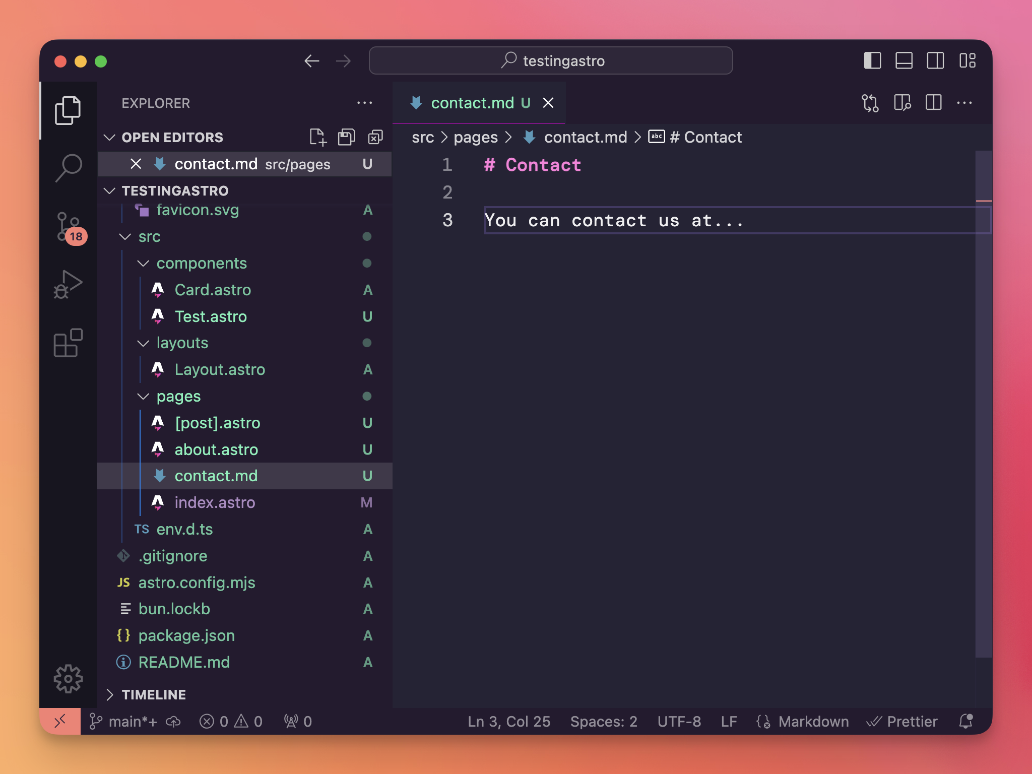Toggle the secondary side bar visibility
This screenshot has width=1032, height=774.
[x=935, y=61]
